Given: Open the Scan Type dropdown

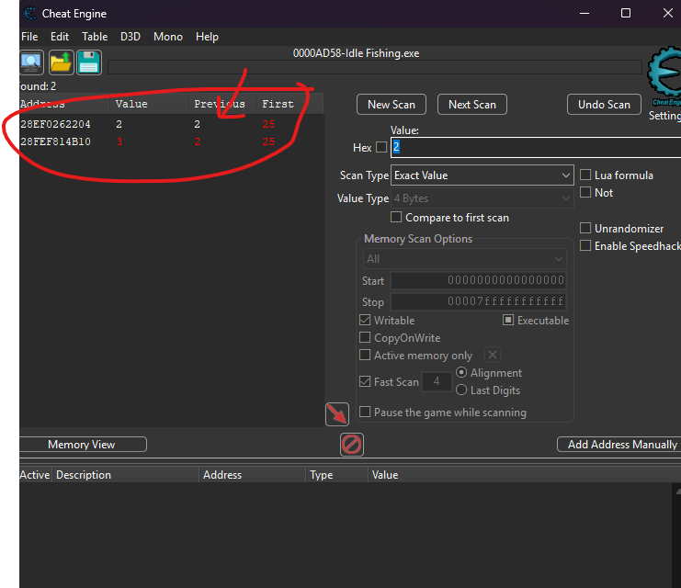Looking at the screenshot, I should click(x=482, y=175).
